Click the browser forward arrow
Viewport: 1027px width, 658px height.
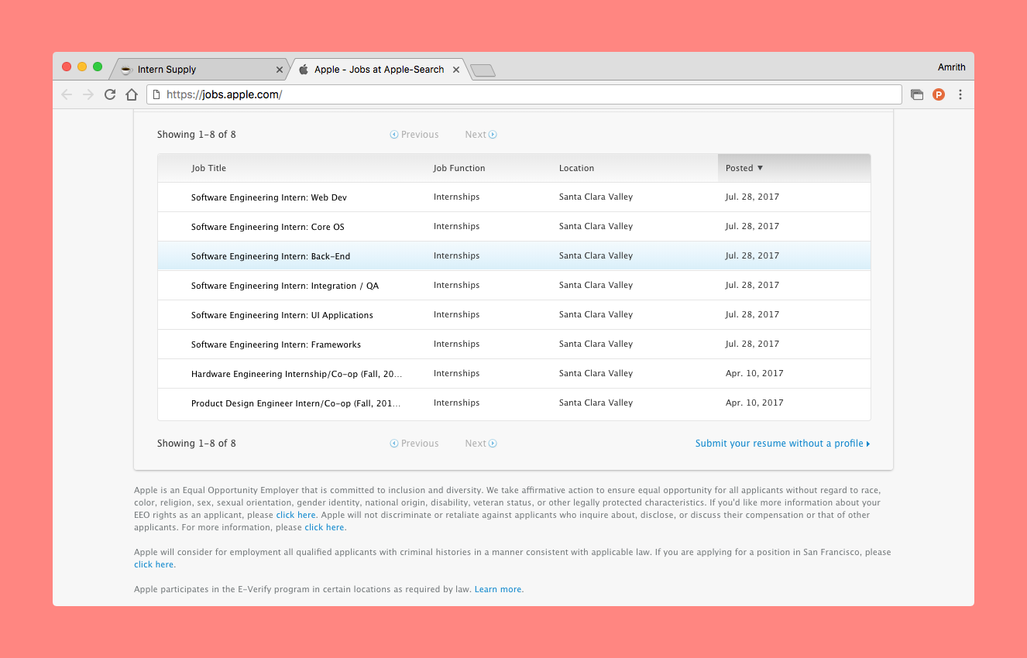point(88,94)
